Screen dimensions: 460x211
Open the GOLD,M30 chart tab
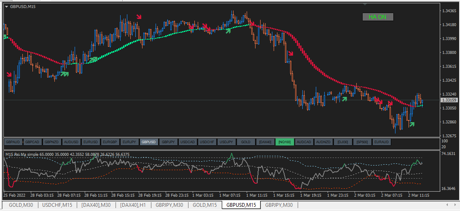[20, 205]
